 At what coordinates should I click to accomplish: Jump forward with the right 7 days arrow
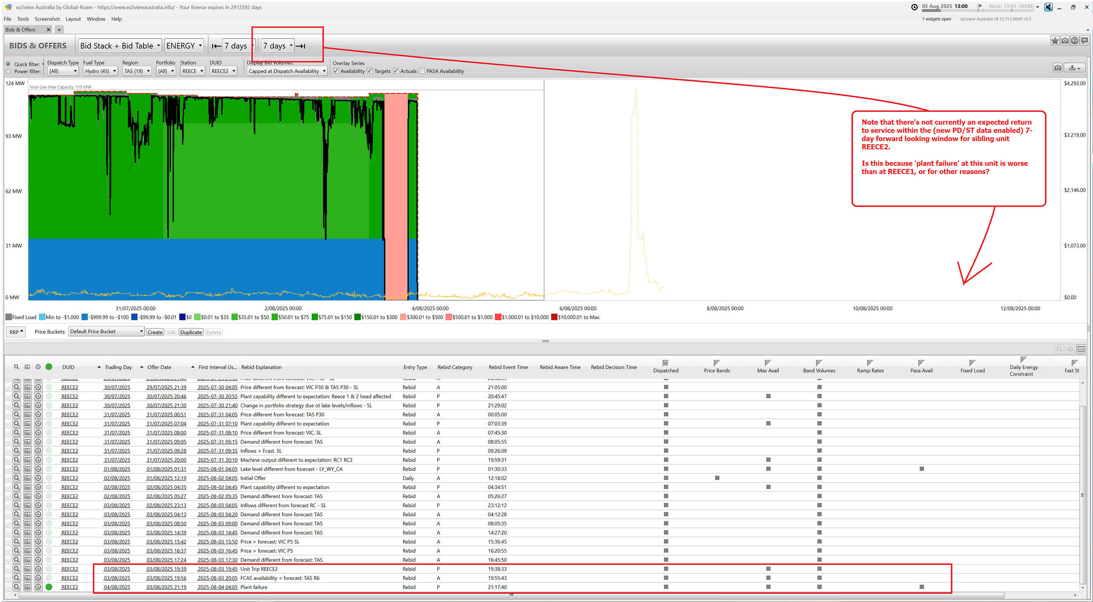click(x=301, y=46)
